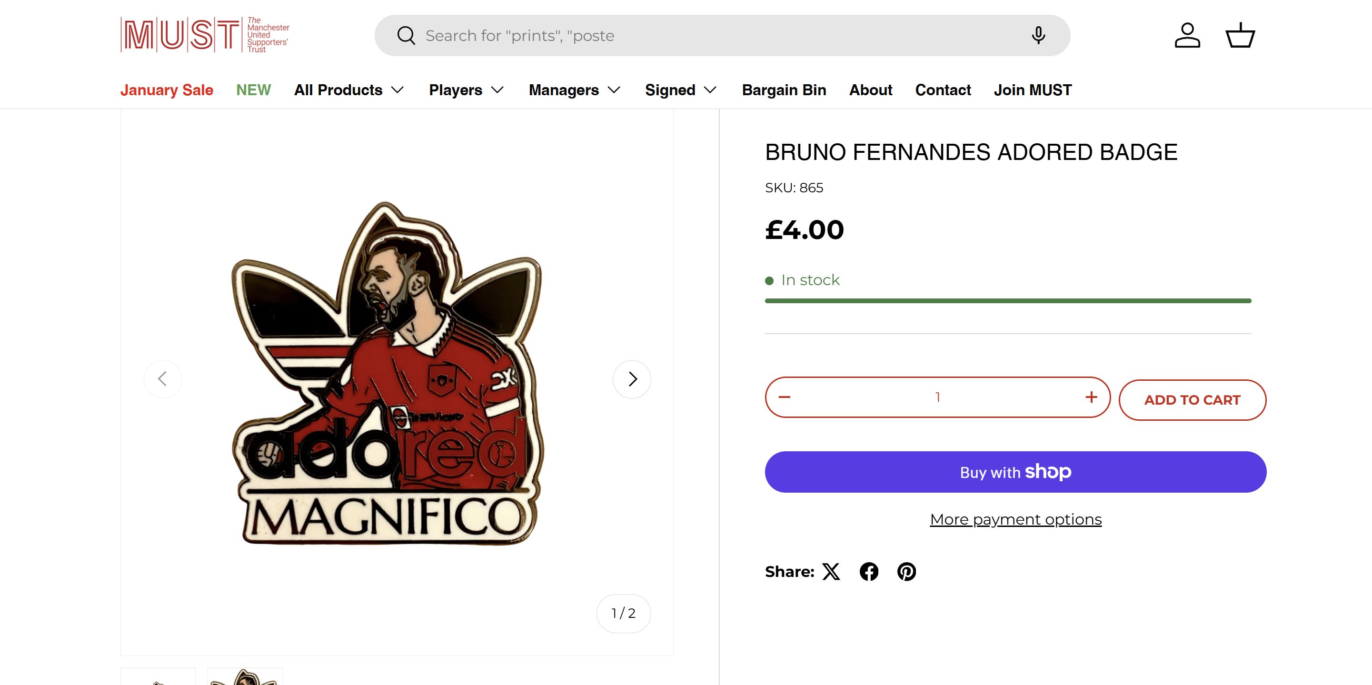Share product on X (Twitter)
Image resolution: width=1372 pixels, height=685 pixels.
click(x=831, y=572)
